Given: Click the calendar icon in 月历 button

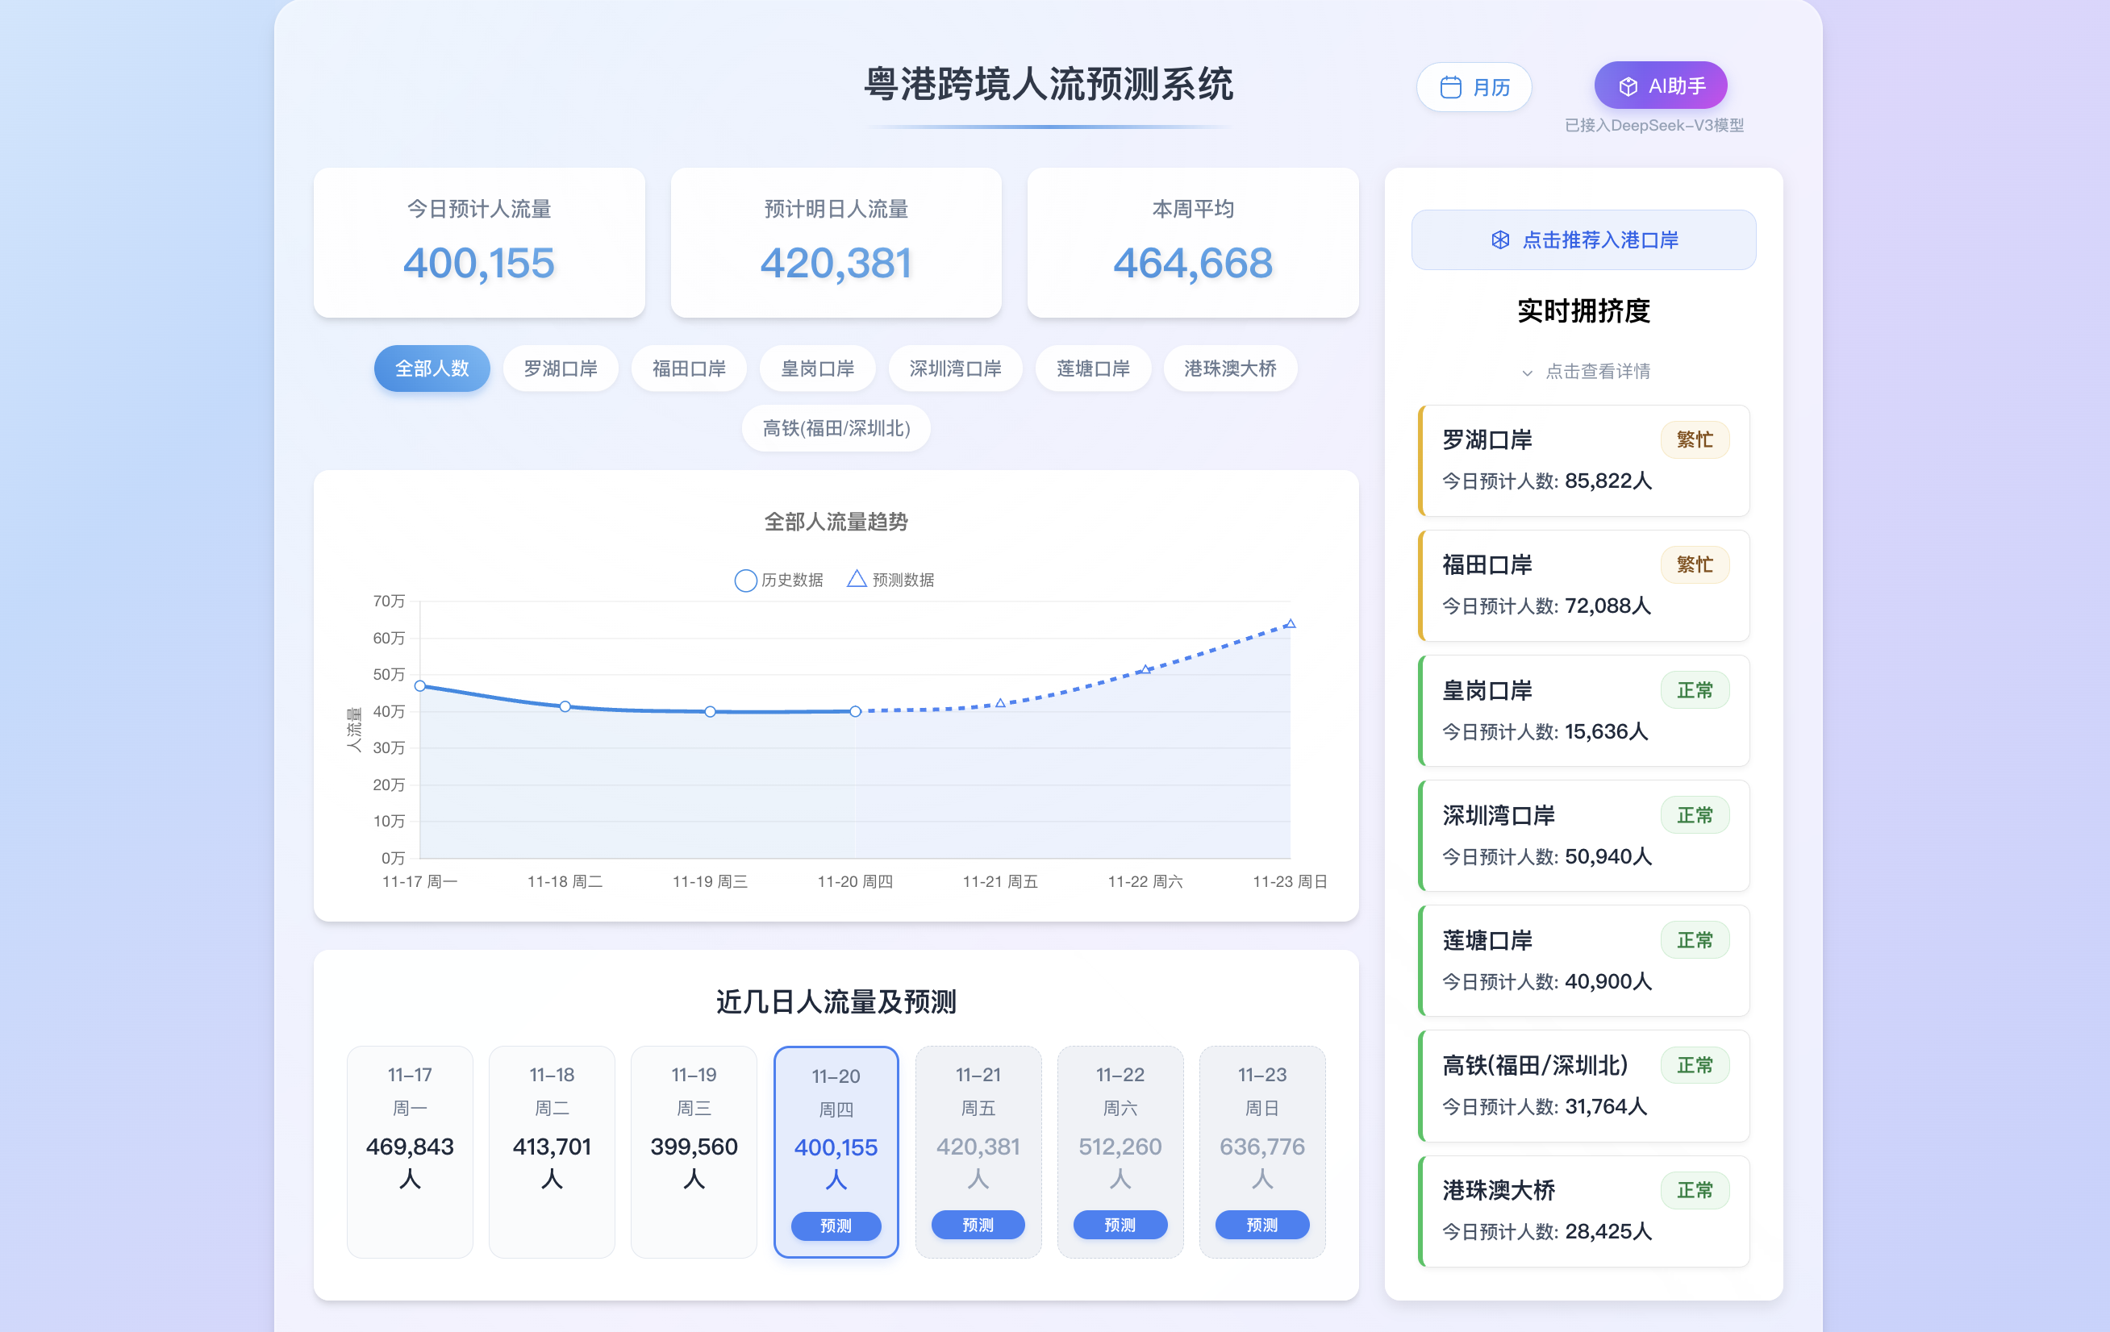Looking at the screenshot, I should [1450, 88].
